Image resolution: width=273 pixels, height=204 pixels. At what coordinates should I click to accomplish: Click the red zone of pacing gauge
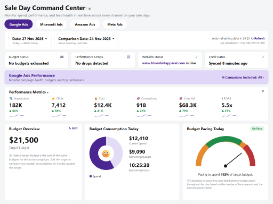251,155
